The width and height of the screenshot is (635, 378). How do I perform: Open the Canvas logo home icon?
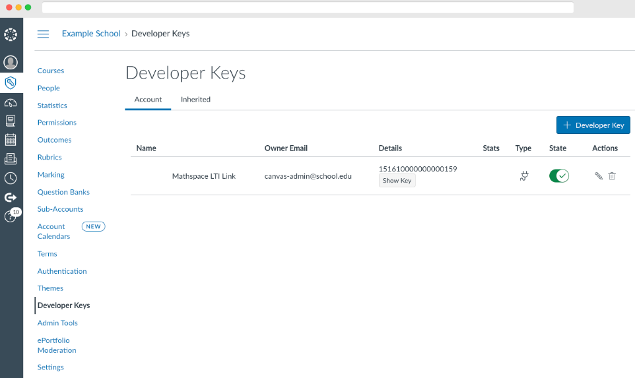click(x=11, y=35)
